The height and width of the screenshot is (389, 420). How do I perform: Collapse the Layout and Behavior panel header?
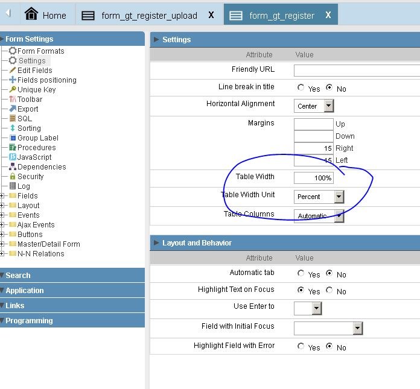pos(285,243)
